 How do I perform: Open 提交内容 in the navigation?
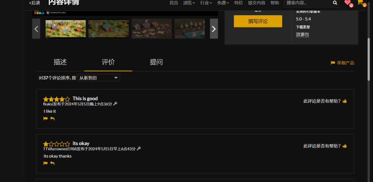pos(257,3)
